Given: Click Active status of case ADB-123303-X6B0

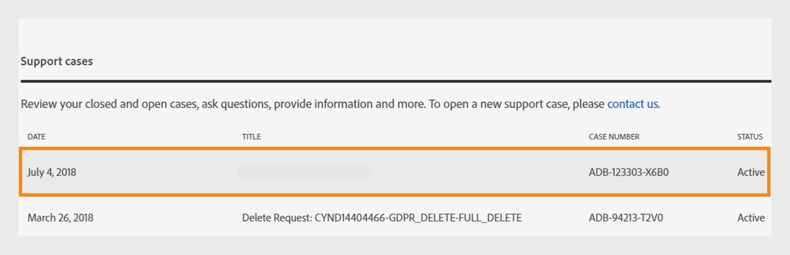Looking at the screenshot, I should (751, 172).
